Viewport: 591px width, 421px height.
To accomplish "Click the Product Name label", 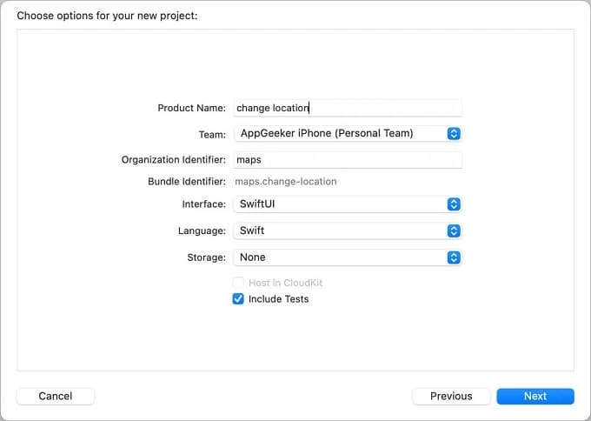I will 191,108.
